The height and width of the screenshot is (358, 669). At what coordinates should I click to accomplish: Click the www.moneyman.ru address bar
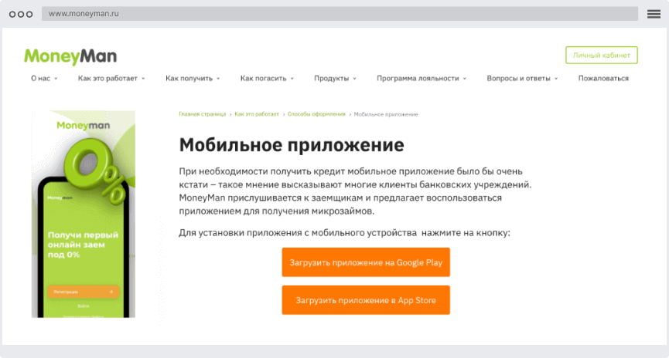[x=340, y=14]
